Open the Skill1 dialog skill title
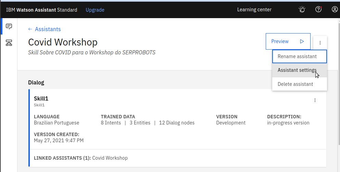Image resolution: width=340 pixels, height=172 pixels. pos(41,98)
